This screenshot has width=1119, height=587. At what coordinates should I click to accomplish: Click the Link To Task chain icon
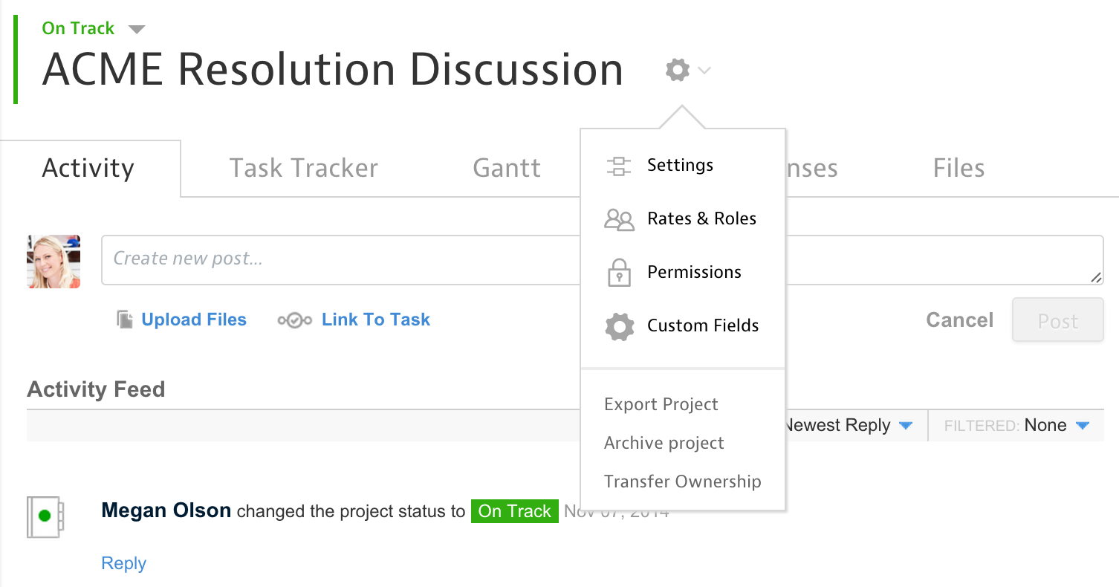294,320
